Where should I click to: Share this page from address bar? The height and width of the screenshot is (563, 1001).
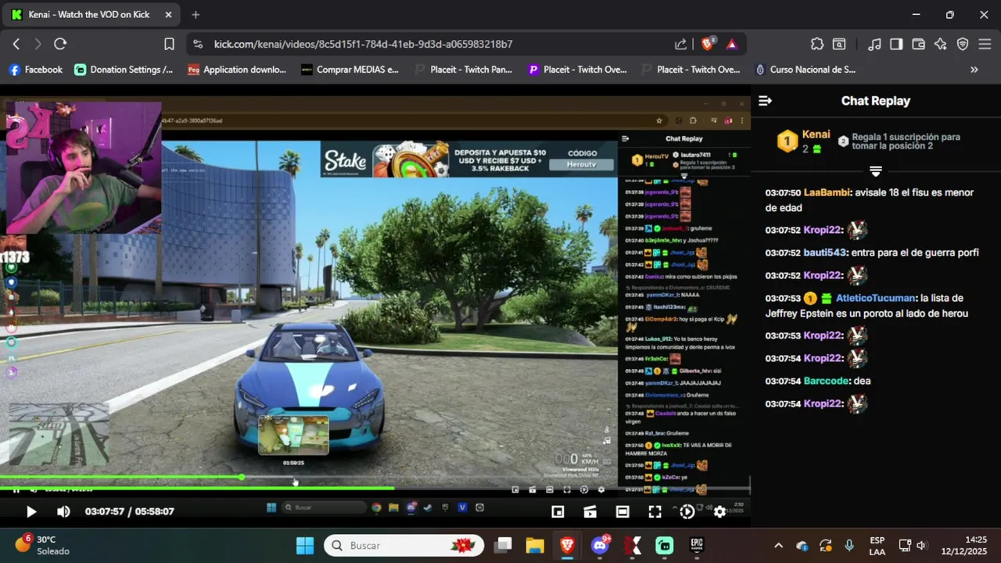[x=681, y=44]
